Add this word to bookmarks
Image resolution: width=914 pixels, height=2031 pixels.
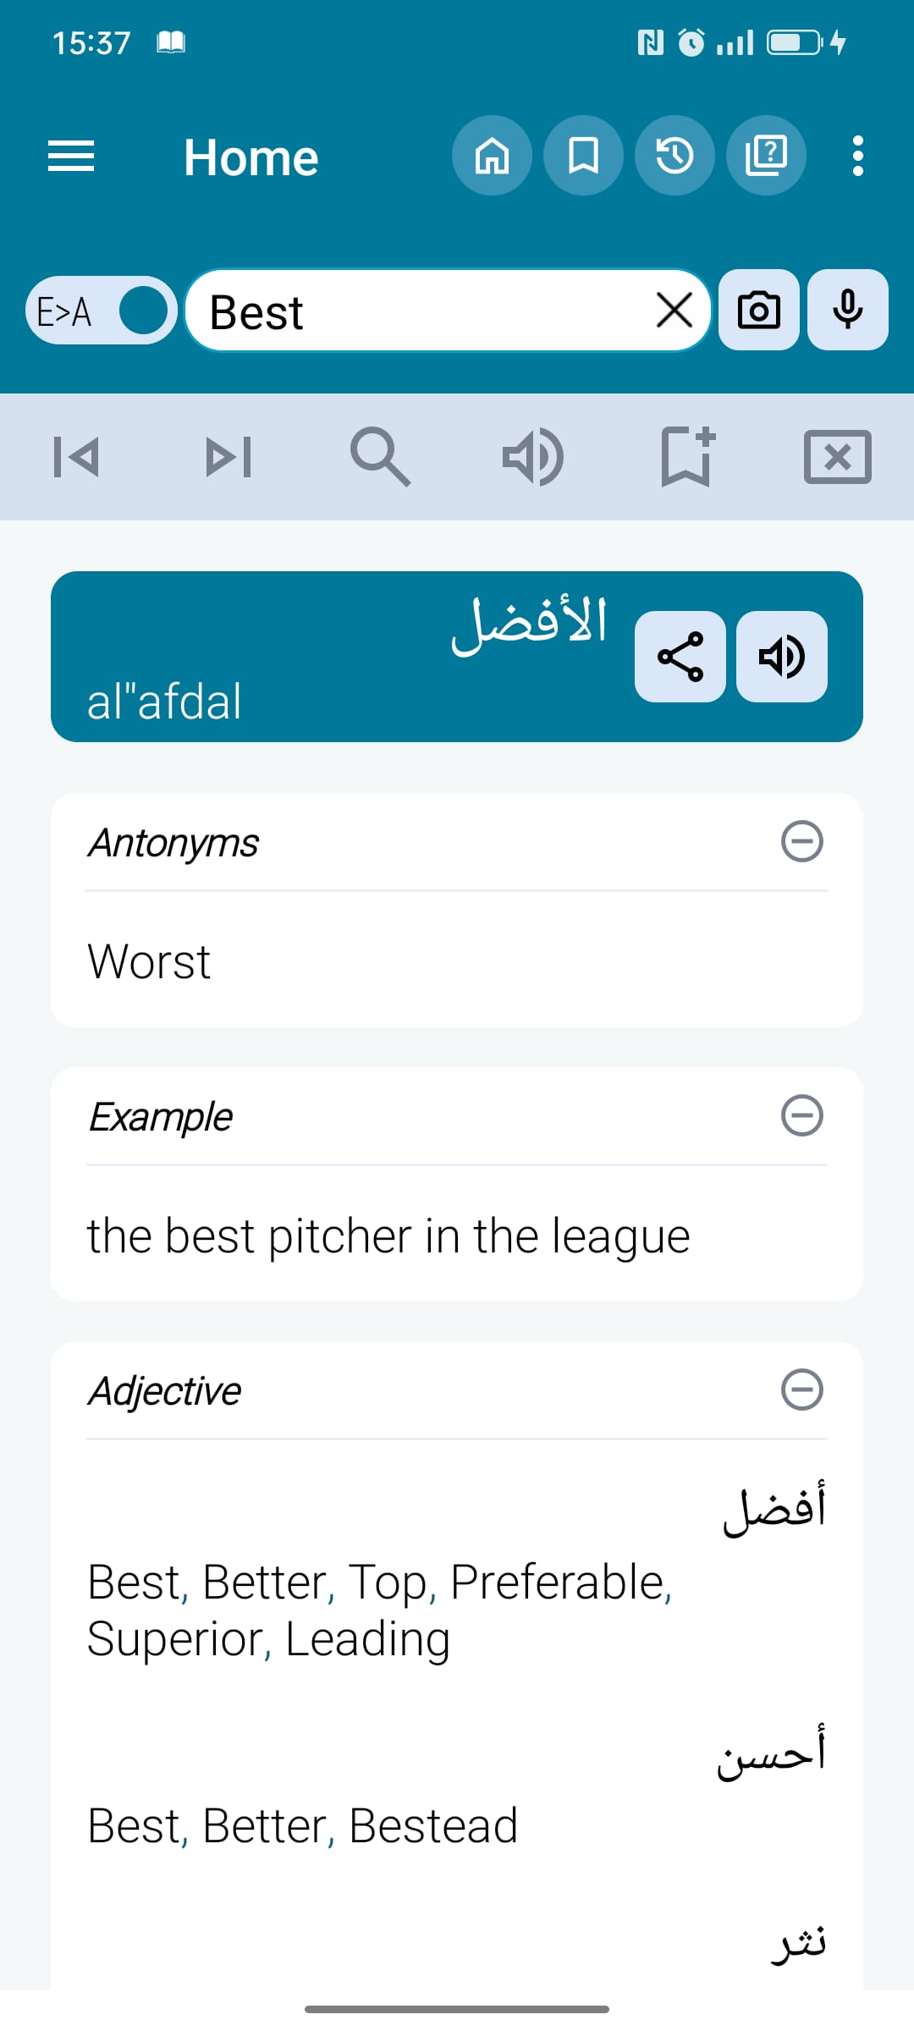point(685,456)
